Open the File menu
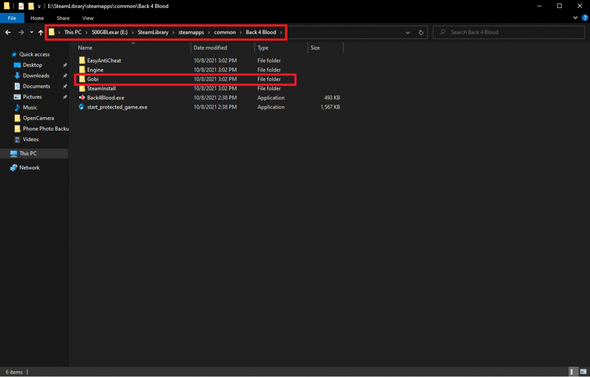 12,18
